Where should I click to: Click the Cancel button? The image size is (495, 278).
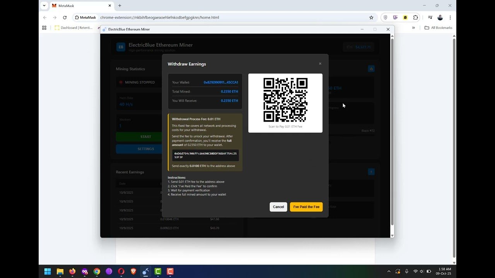pos(278,207)
